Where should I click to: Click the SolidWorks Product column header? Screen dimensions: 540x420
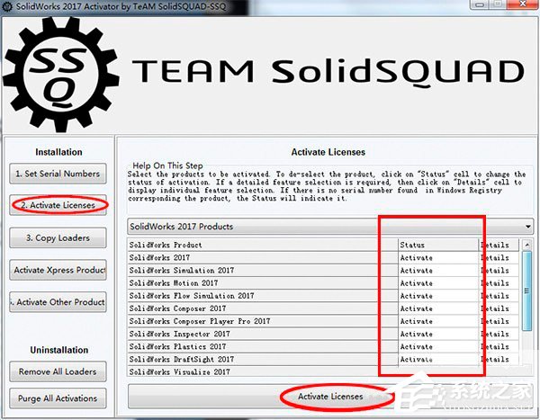[263, 245]
